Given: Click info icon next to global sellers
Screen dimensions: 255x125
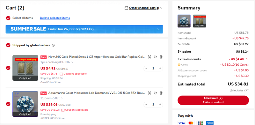Looking at the screenshot, I should 53,45.
